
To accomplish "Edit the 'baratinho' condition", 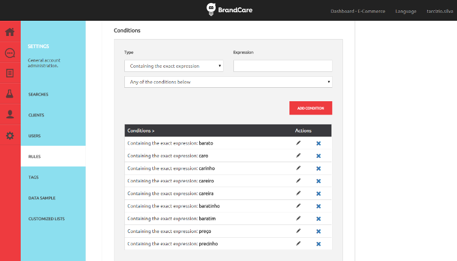I will point(298,206).
